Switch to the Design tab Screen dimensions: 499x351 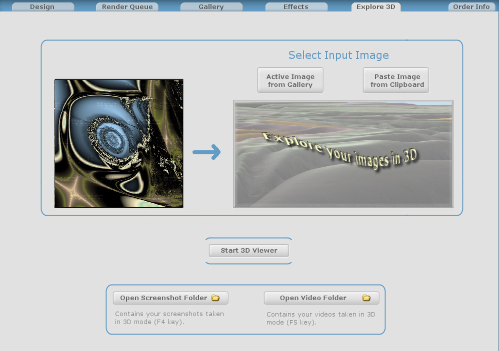point(42,6)
